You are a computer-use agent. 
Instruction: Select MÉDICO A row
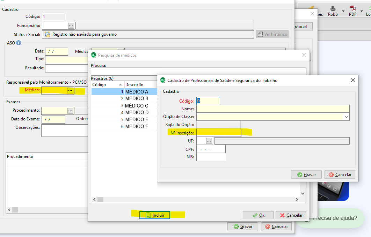point(124,92)
